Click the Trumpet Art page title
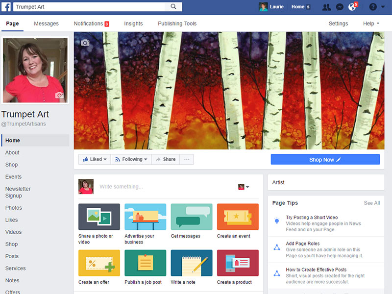 25,114
